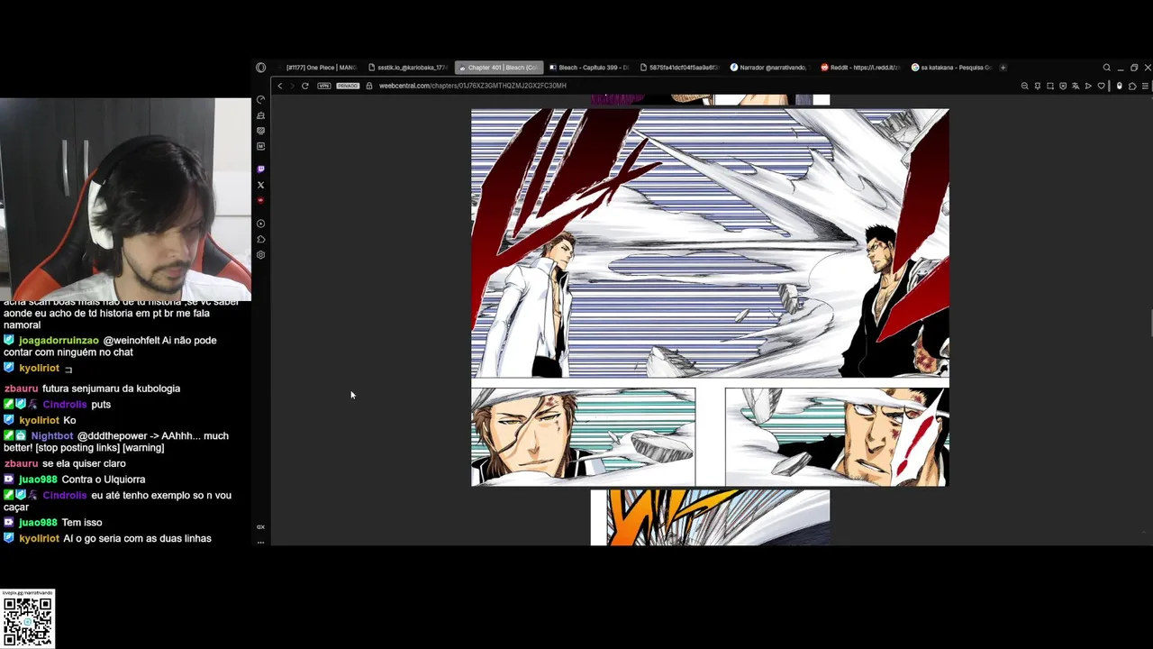The height and width of the screenshot is (649, 1153).
Task: Click the Aizen close-up manga panel
Action: point(583,437)
